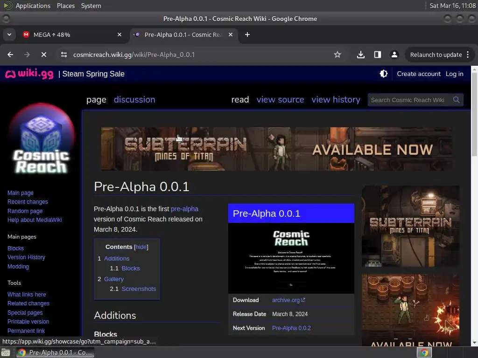The width and height of the screenshot is (478, 358).
Task: Select the read tab
Action: point(240,100)
